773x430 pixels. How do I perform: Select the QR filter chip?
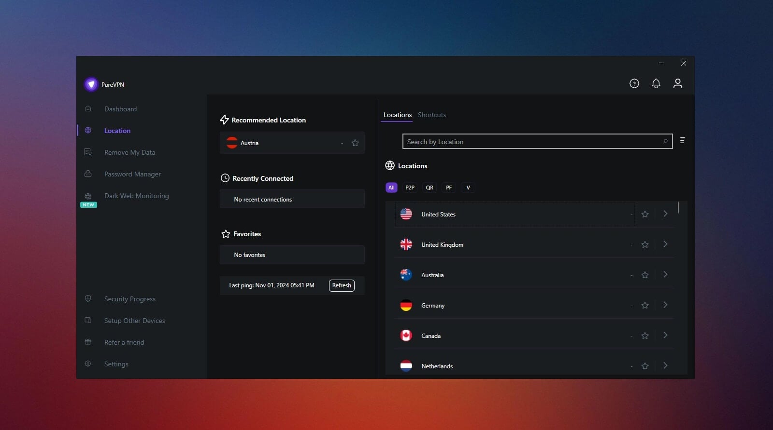click(x=429, y=188)
